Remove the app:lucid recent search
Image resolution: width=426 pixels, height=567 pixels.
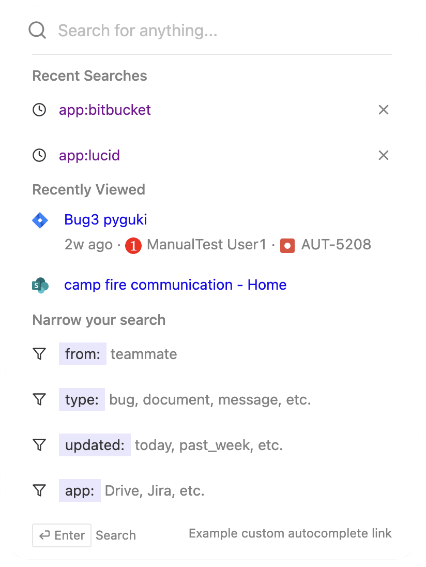coord(384,155)
